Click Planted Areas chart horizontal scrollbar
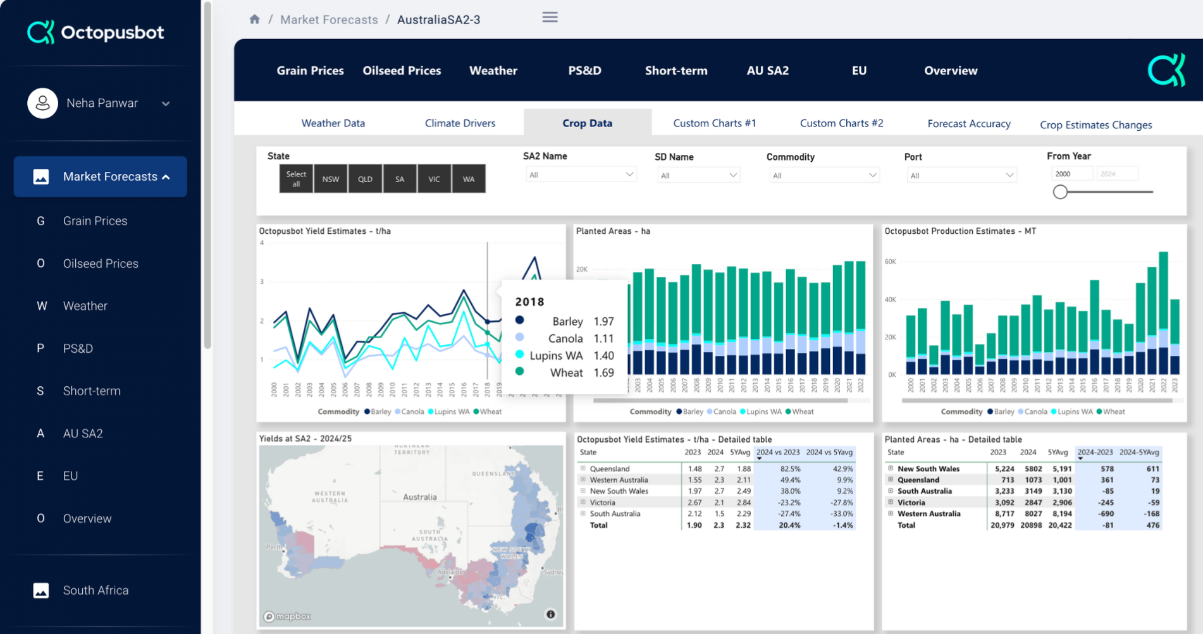 (x=720, y=401)
